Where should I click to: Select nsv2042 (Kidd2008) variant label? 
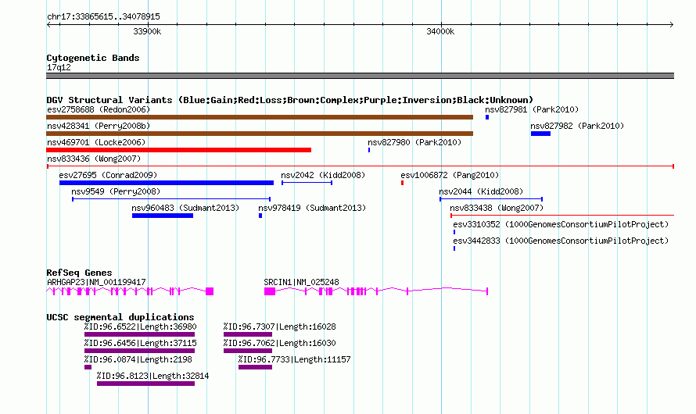coord(323,175)
